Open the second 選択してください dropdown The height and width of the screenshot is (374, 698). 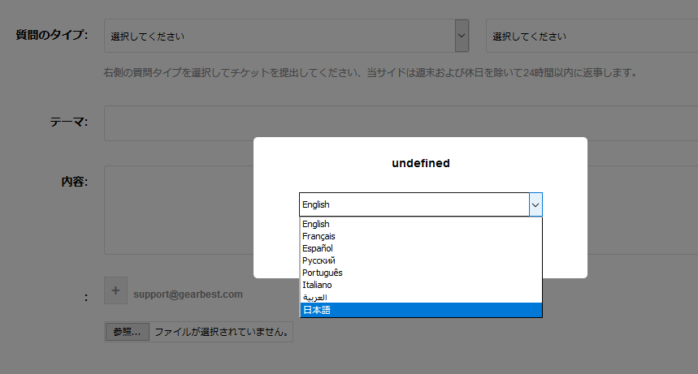tap(592, 36)
